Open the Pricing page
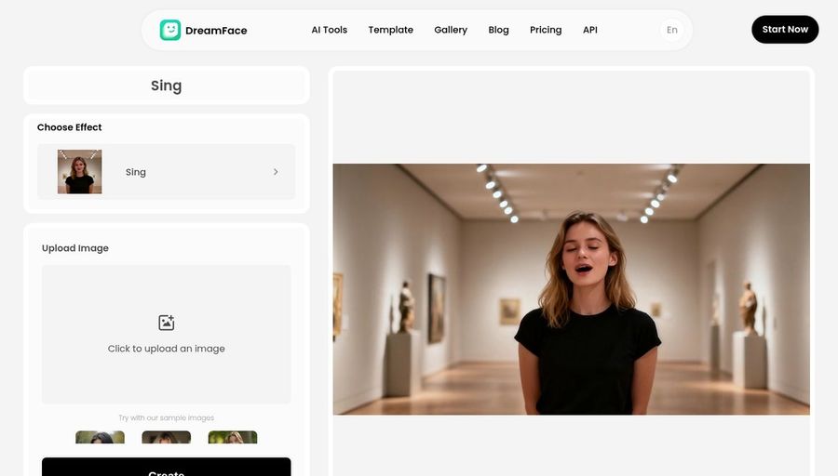Viewport: 838px width, 476px height. [x=546, y=30]
